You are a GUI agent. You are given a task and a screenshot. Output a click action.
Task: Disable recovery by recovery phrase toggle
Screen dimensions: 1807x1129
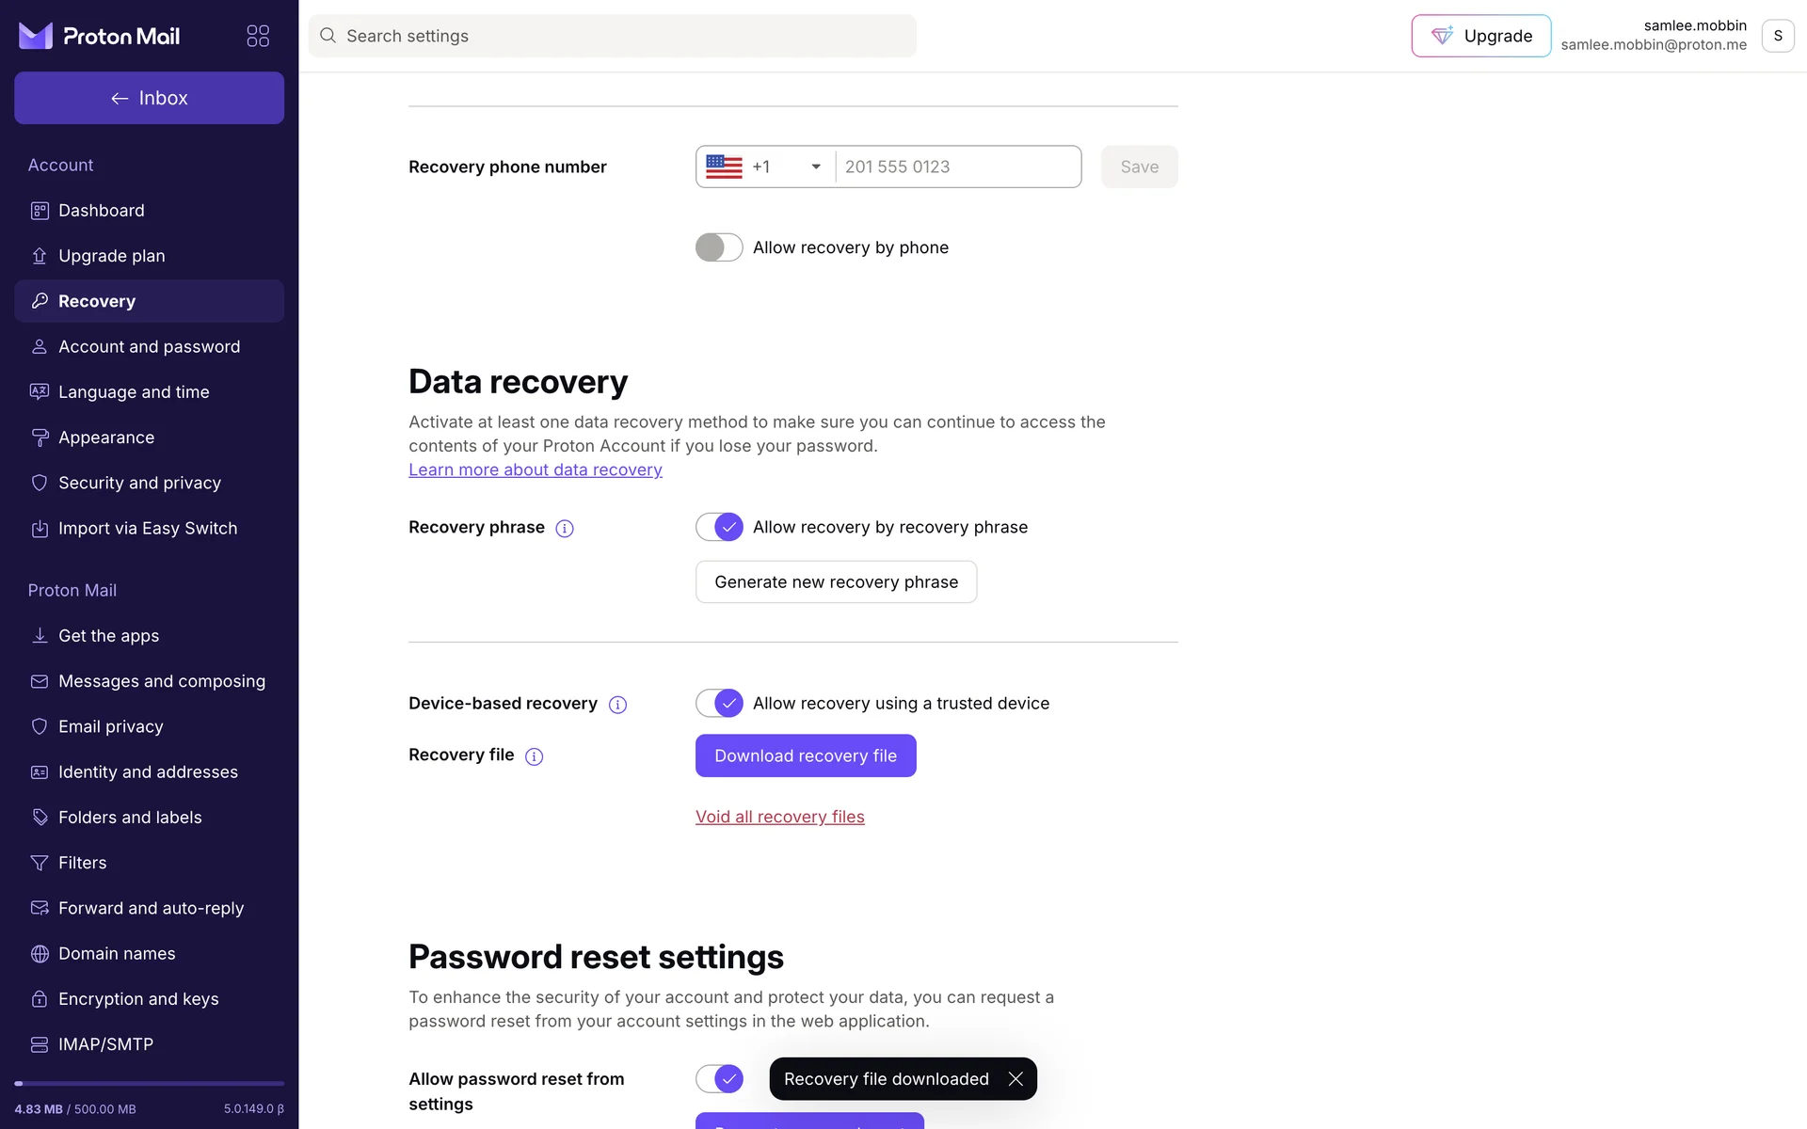tap(719, 527)
